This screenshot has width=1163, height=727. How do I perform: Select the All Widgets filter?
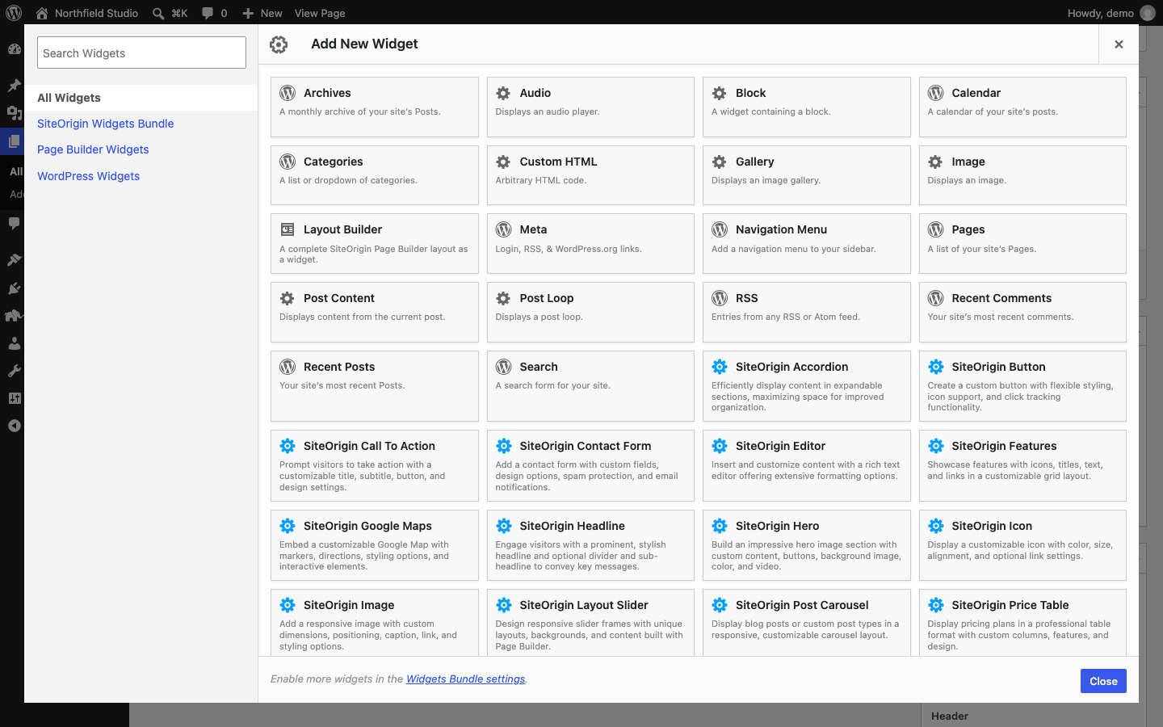click(141, 98)
